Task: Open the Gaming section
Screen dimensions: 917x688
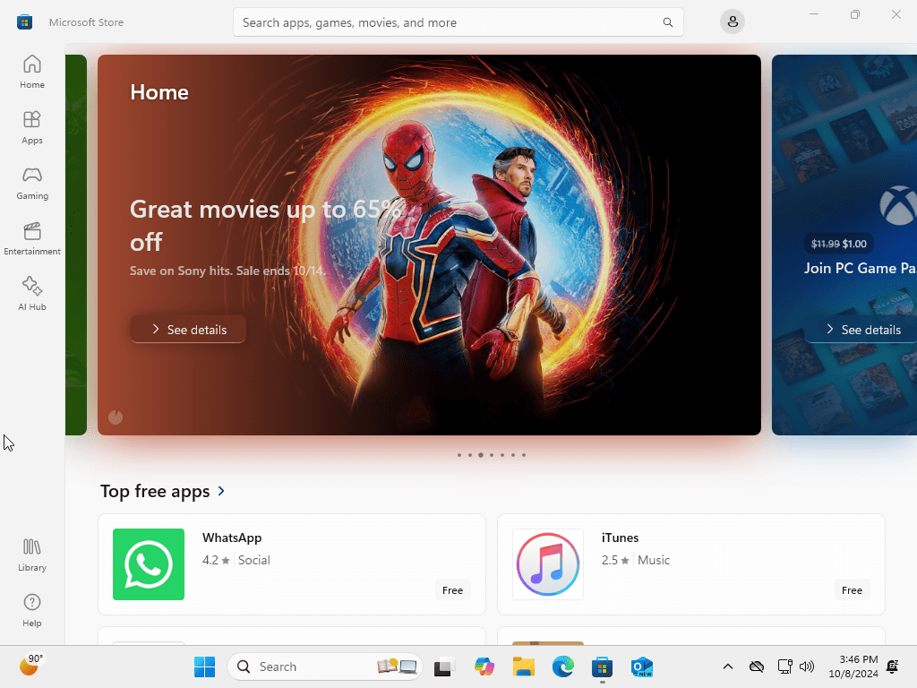Action: (32, 183)
